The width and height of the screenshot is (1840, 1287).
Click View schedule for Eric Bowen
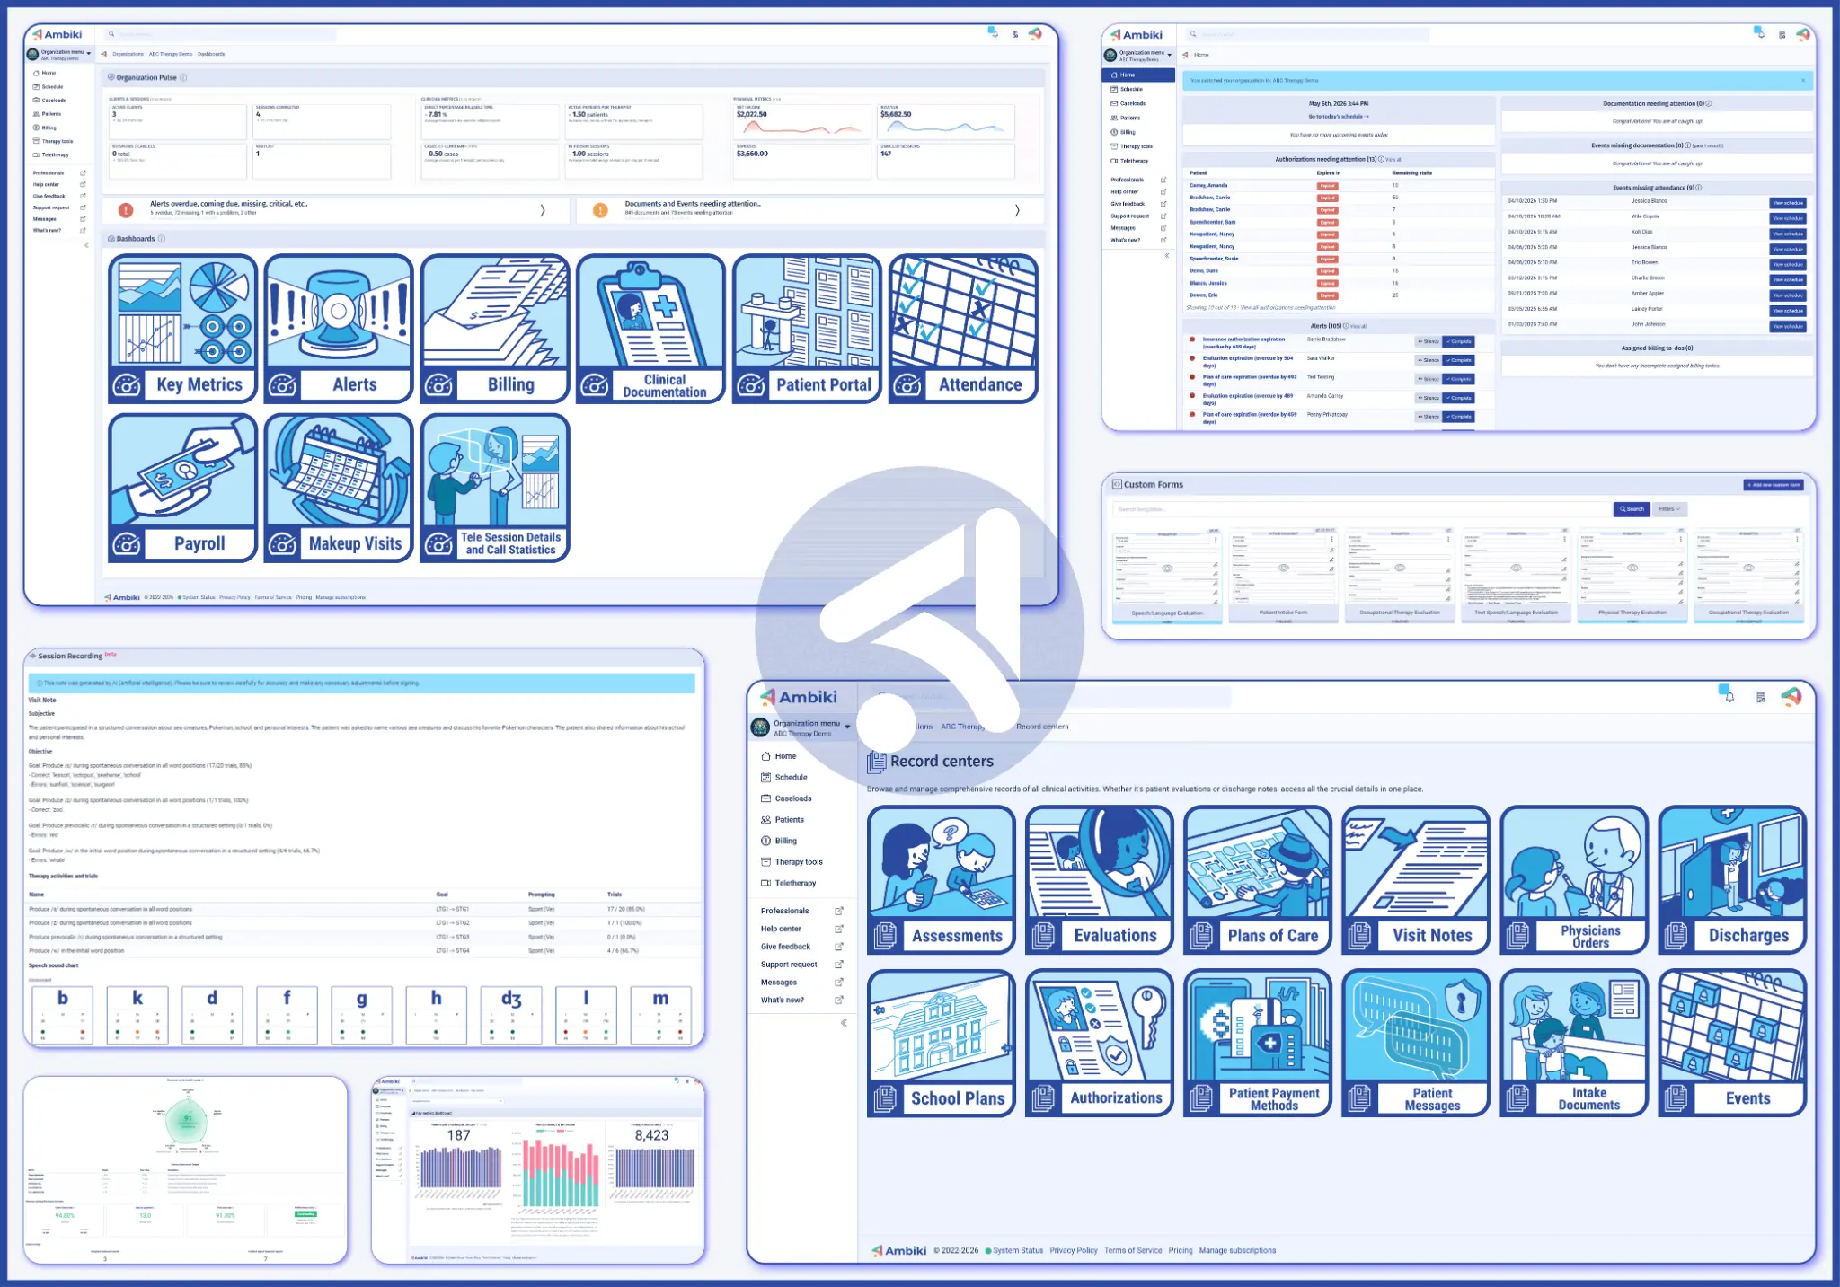point(1788,265)
